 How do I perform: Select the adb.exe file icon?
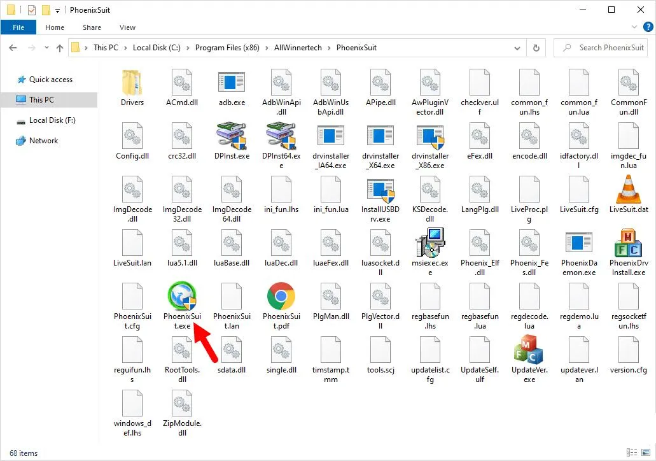click(232, 82)
